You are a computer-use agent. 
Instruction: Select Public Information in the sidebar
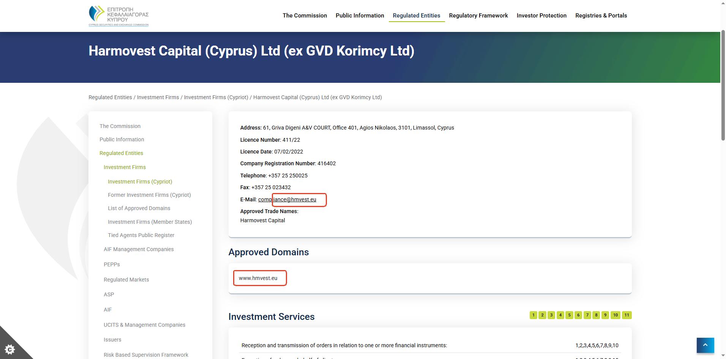tap(122, 139)
